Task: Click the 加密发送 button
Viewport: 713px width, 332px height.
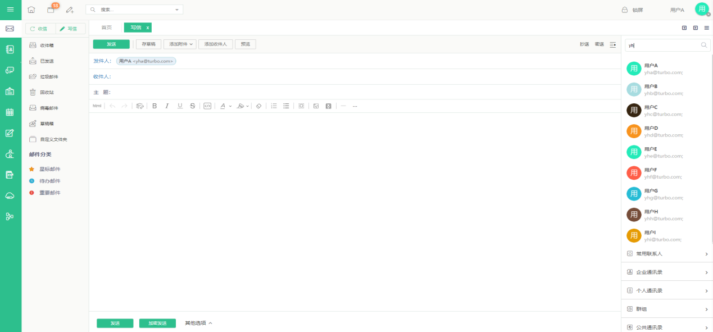Action: (157, 323)
